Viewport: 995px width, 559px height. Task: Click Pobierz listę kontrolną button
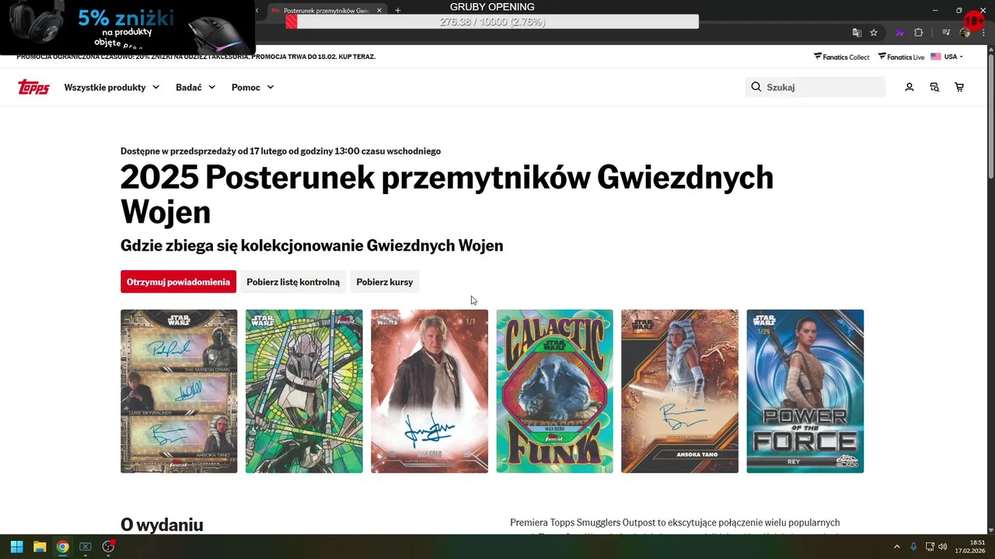[x=293, y=282]
